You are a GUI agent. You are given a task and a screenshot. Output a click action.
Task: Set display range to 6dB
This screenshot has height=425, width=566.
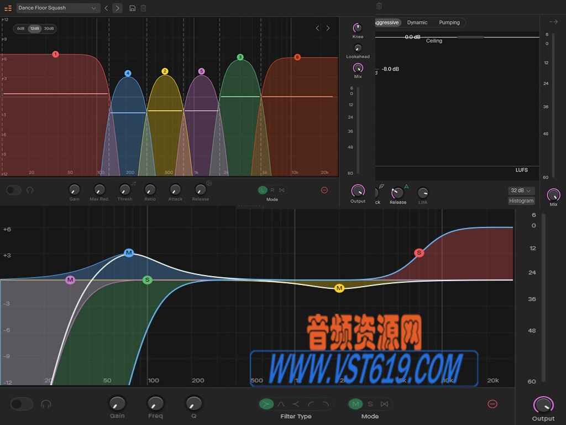pos(20,29)
